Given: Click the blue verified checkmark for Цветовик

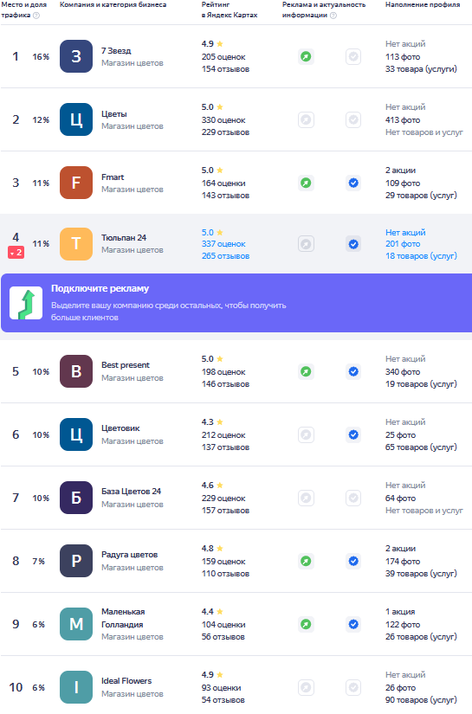Looking at the screenshot, I should [353, 434].
